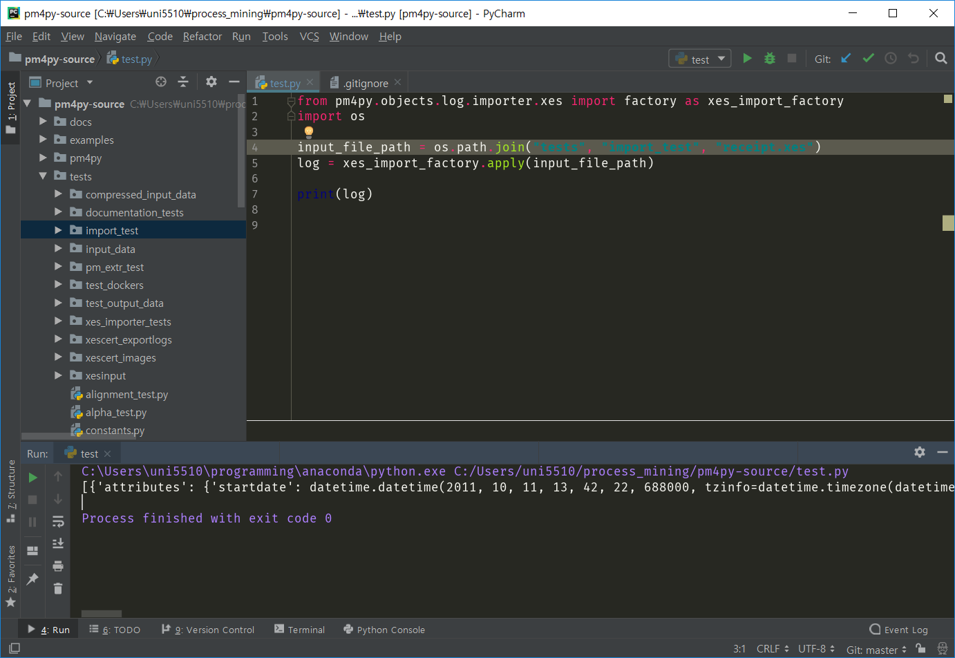Click line number 7 in the gutter
The image size is (955, 658).
(255, 194)
